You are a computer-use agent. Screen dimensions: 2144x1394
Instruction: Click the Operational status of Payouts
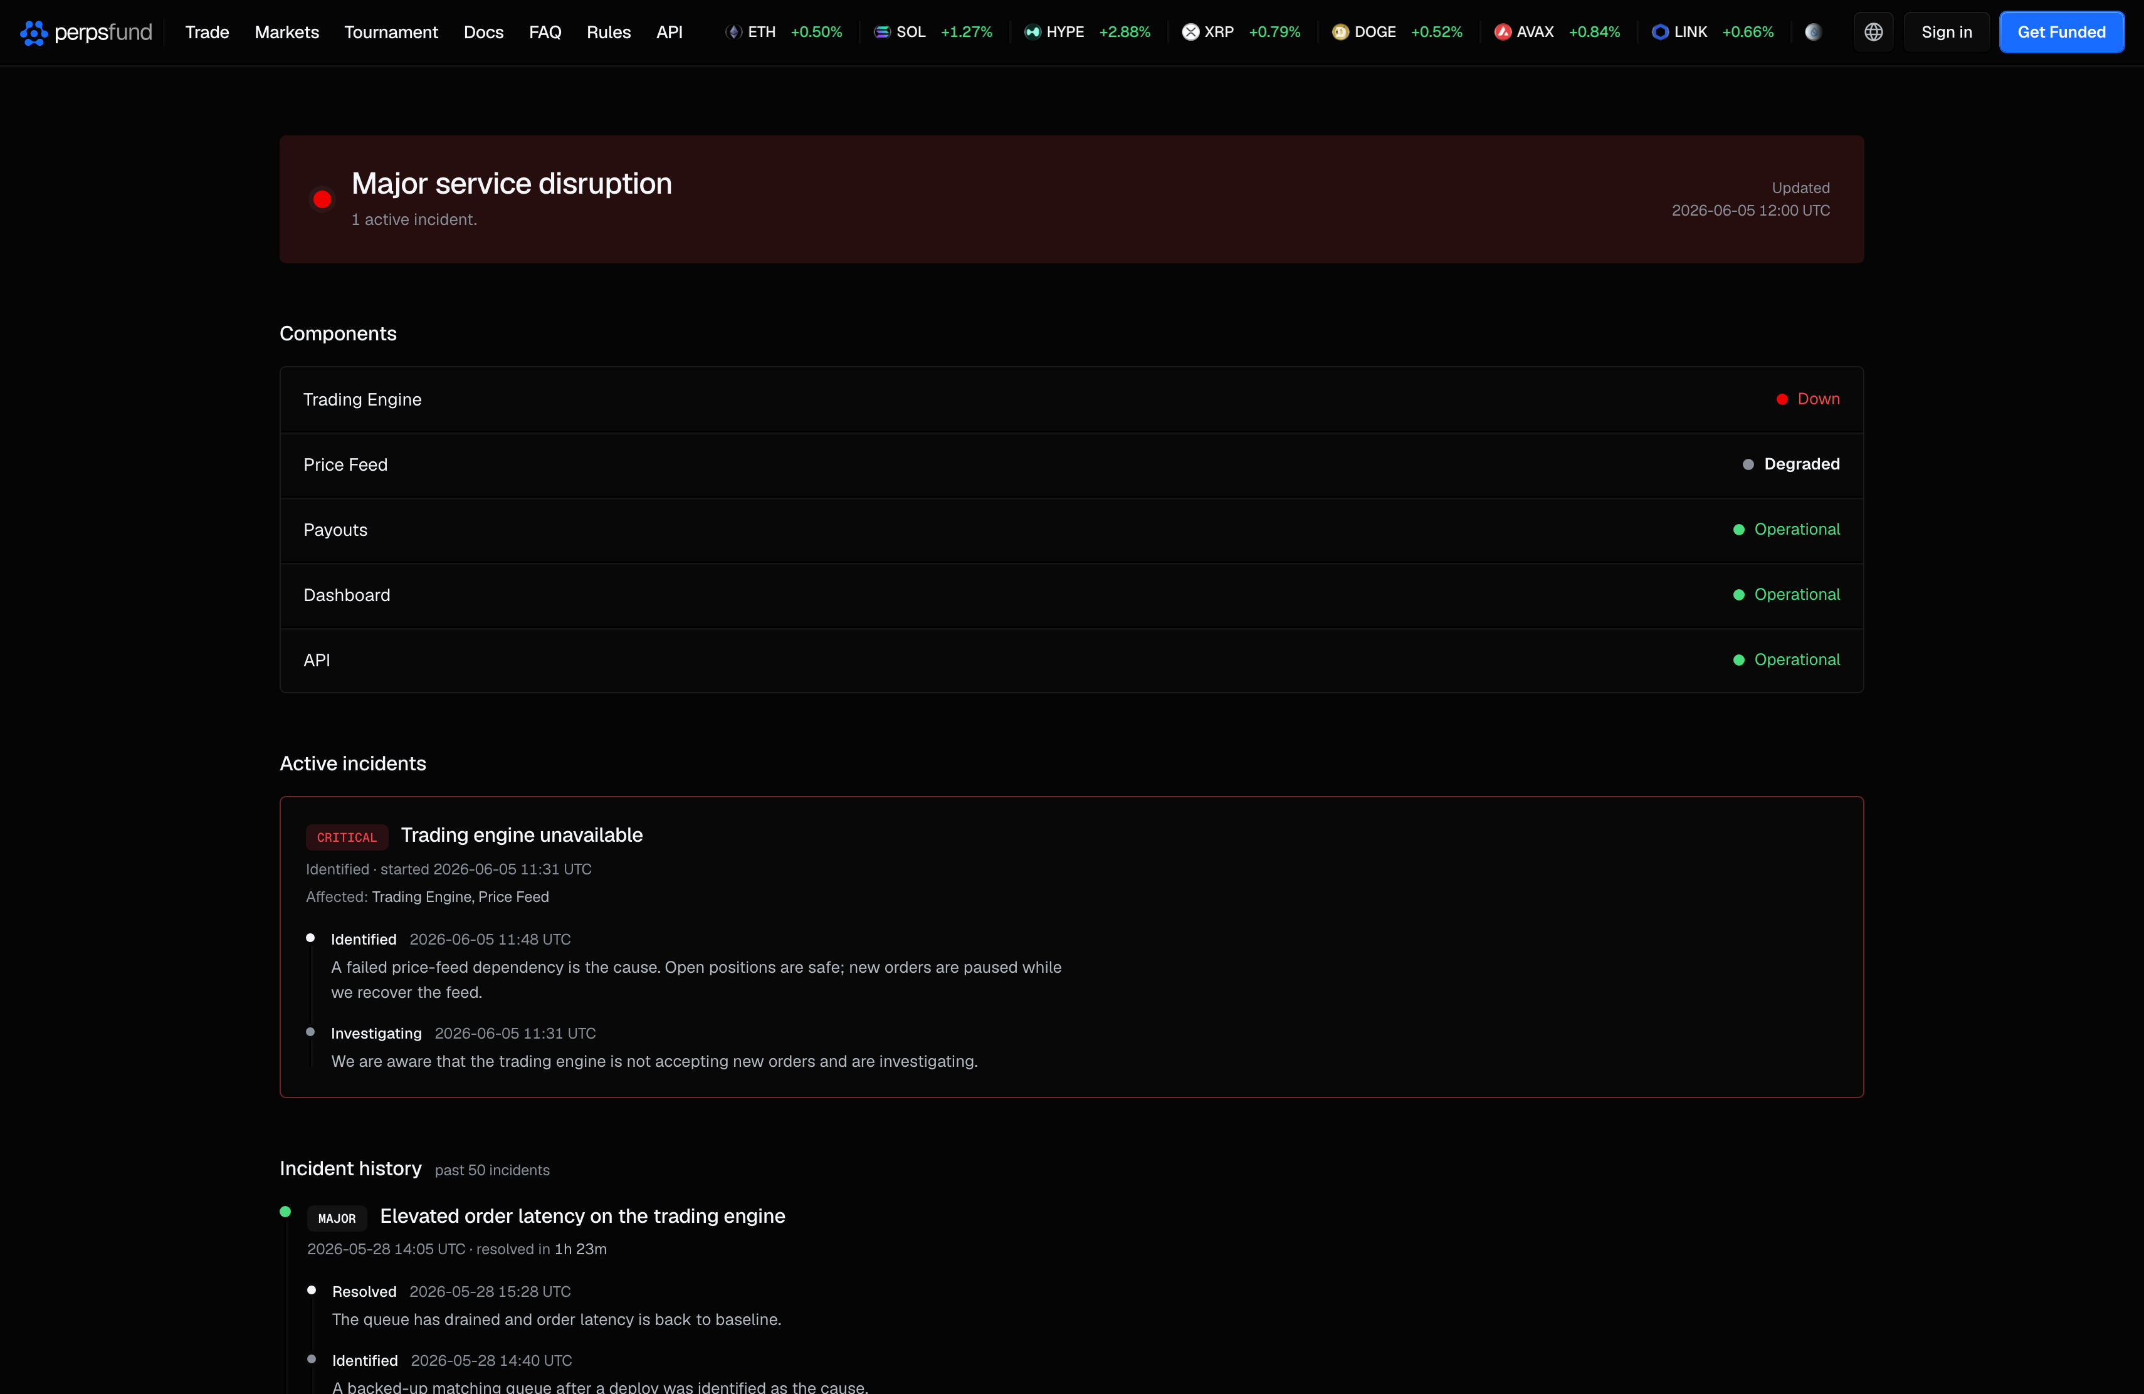[x=1787, y=530]
